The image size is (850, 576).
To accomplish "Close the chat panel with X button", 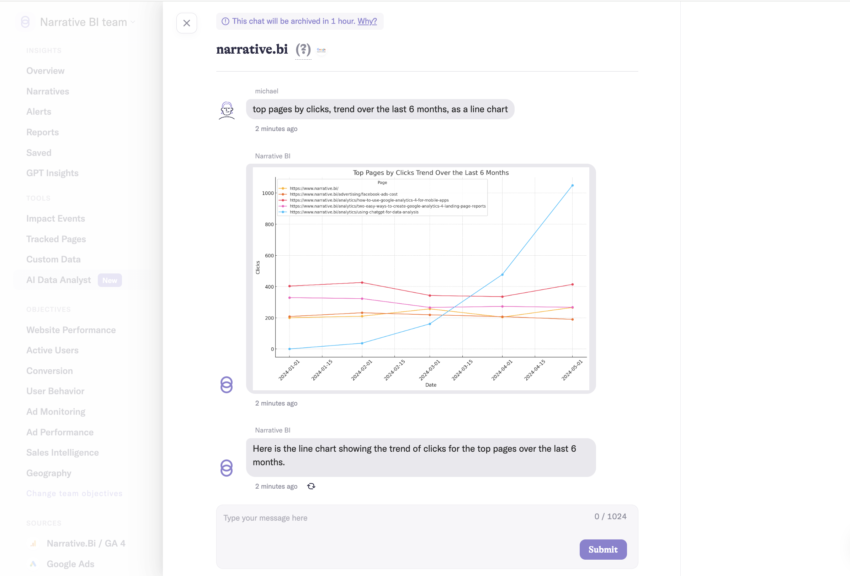I will (x=186, y=23).
